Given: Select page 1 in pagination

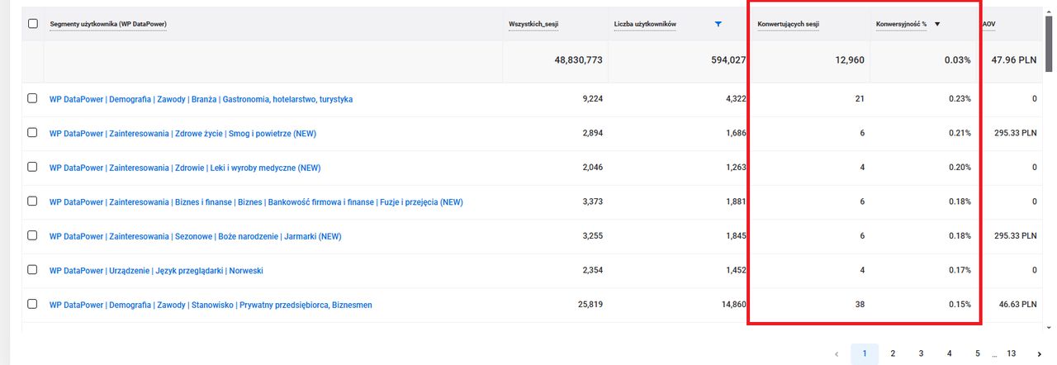Looking at the screenshot, I should [x=865, y=353].
